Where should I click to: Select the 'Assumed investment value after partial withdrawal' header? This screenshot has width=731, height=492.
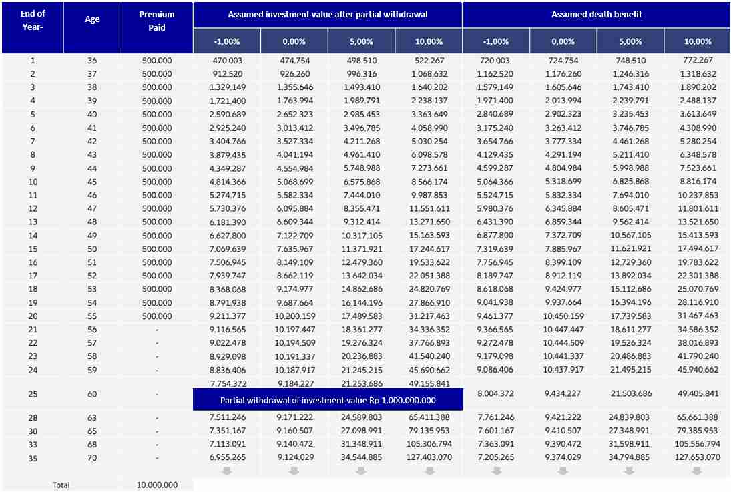328,14
